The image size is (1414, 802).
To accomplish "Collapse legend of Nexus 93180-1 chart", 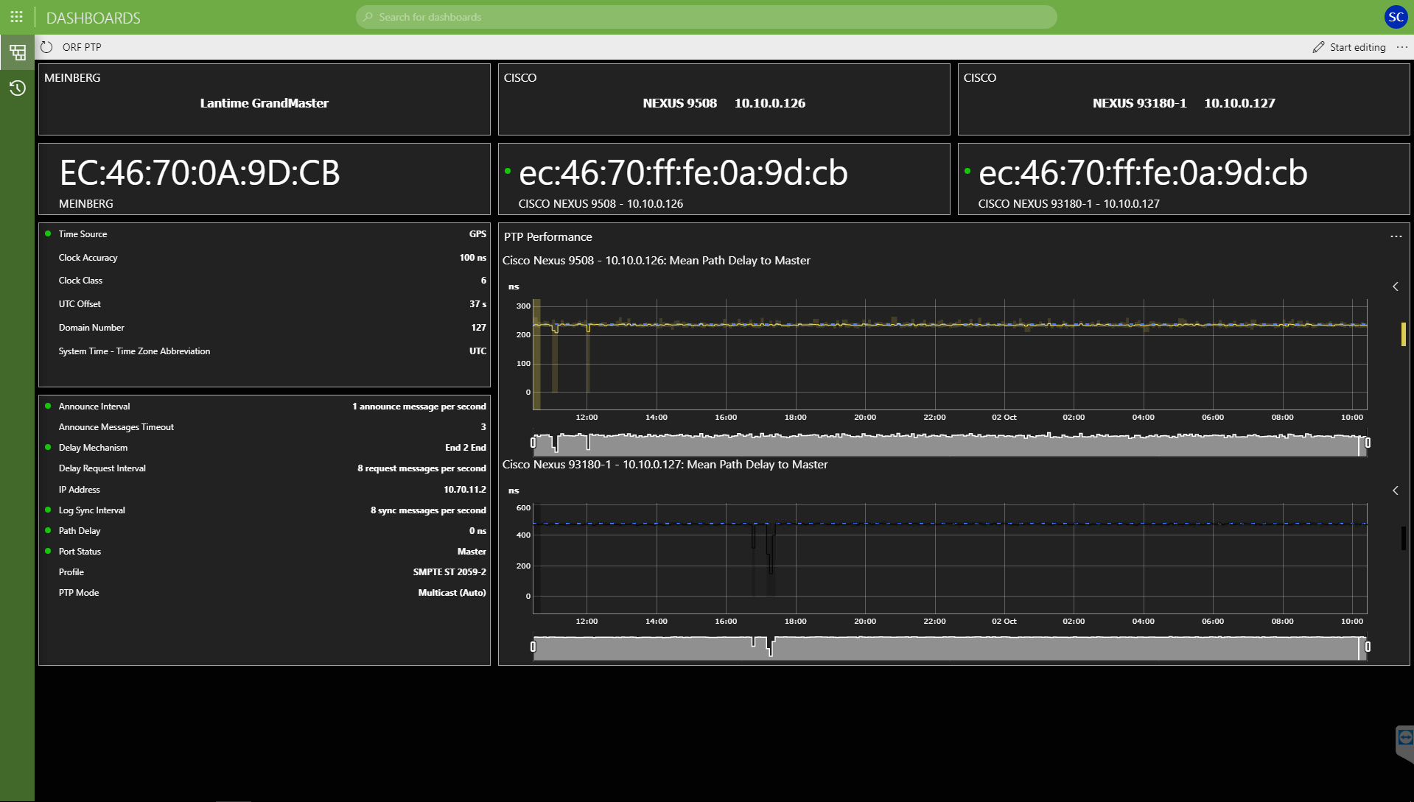I will 1395,490.
